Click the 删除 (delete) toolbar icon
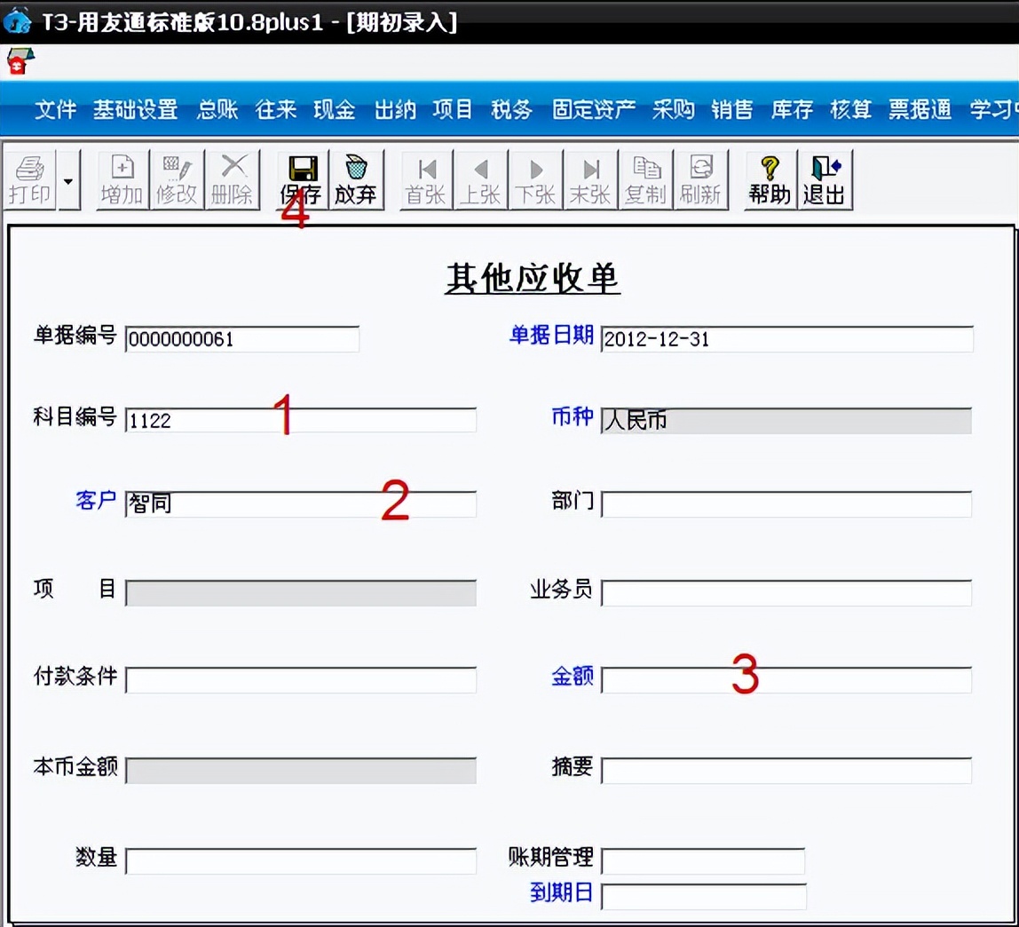 tap(233, 178)
